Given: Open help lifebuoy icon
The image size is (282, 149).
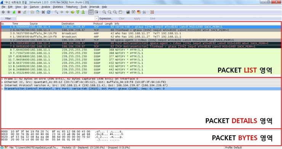Looking at the screenshot, I should tap(152, 12).
